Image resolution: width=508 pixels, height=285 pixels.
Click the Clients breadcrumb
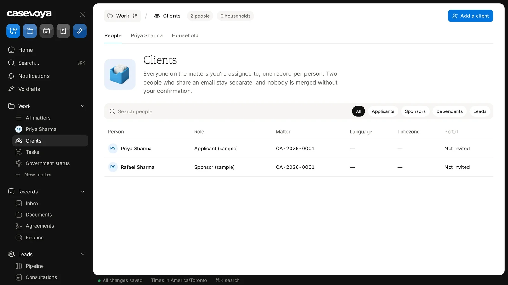(x=167, y=16)
